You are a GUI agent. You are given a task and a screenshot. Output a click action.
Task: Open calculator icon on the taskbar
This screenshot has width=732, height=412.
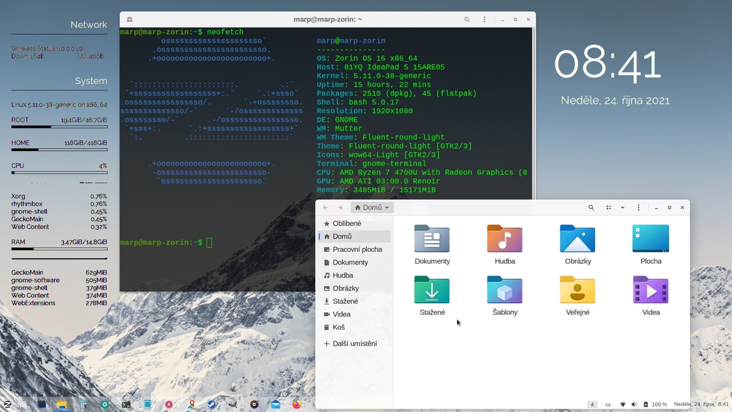83,405
